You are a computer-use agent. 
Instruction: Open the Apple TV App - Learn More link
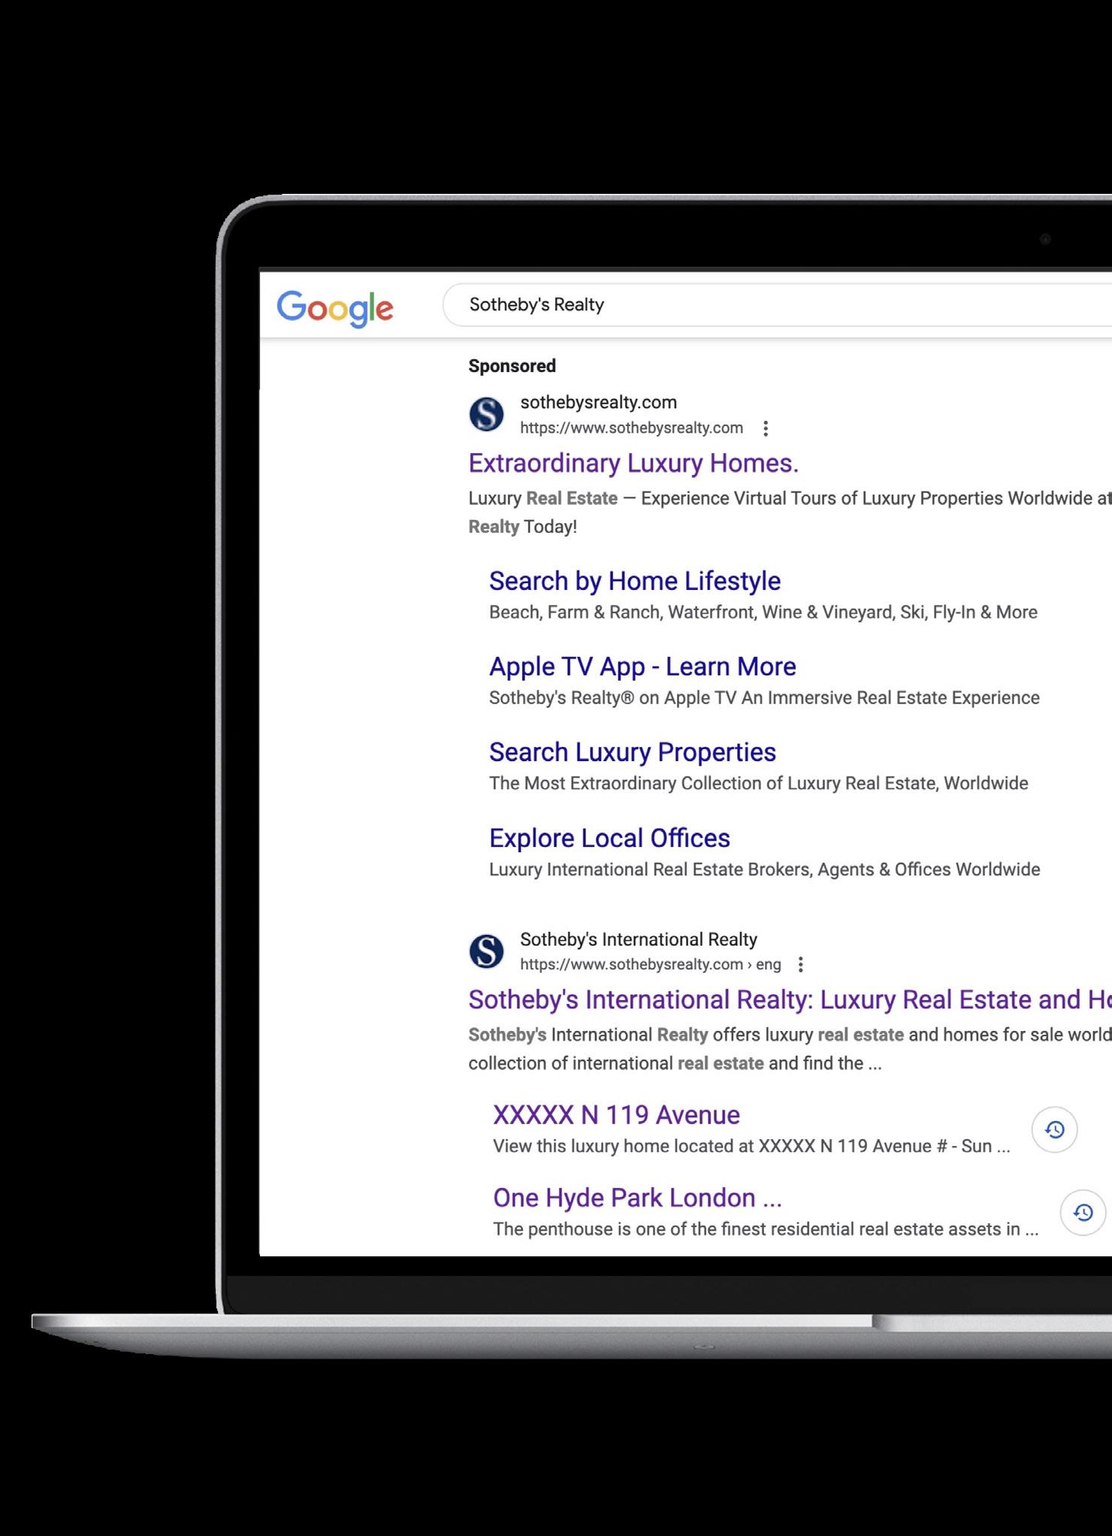pyautogui.click(x=642, y=667)
